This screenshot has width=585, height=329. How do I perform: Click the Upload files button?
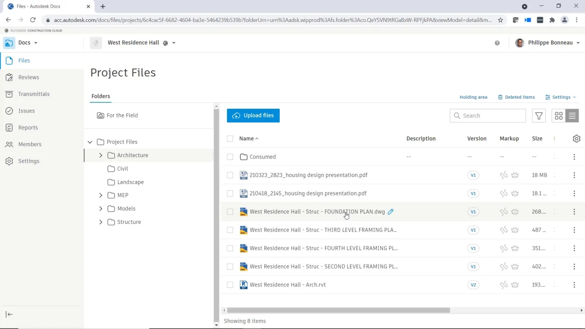tap(253, 116)
